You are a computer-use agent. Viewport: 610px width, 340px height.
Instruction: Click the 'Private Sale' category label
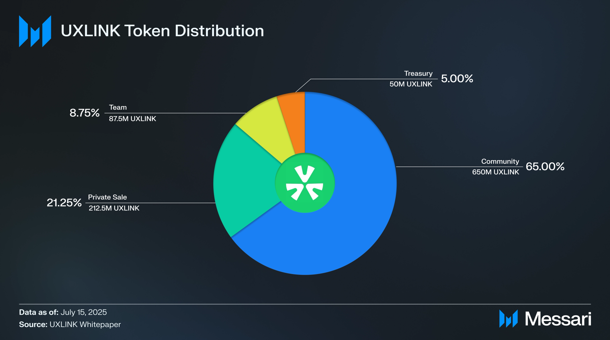tap(107, 197)
